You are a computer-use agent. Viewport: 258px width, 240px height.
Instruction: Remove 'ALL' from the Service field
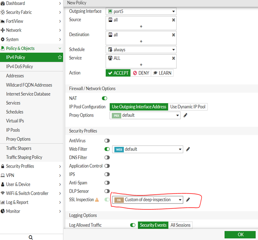(173, 58)
